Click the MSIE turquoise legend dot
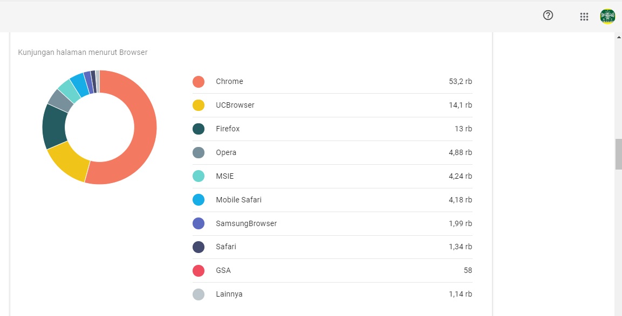This screenshot has height=316, width=622. point(199,176)
